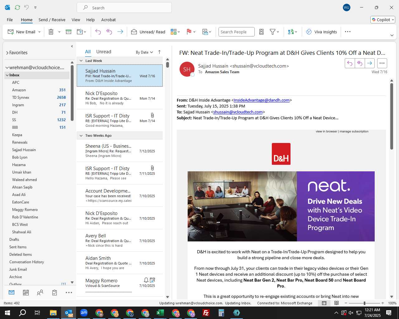Open Calculator from the taskbar
Viewport: 399px width, 319px height.
(x=221, y=313)
